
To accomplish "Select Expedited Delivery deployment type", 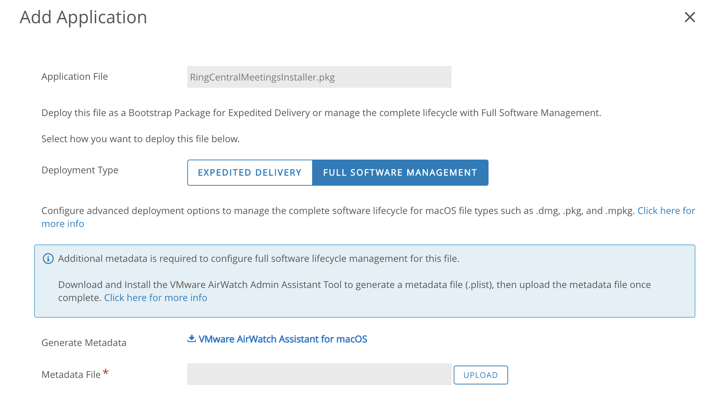I will coord(250,173).
